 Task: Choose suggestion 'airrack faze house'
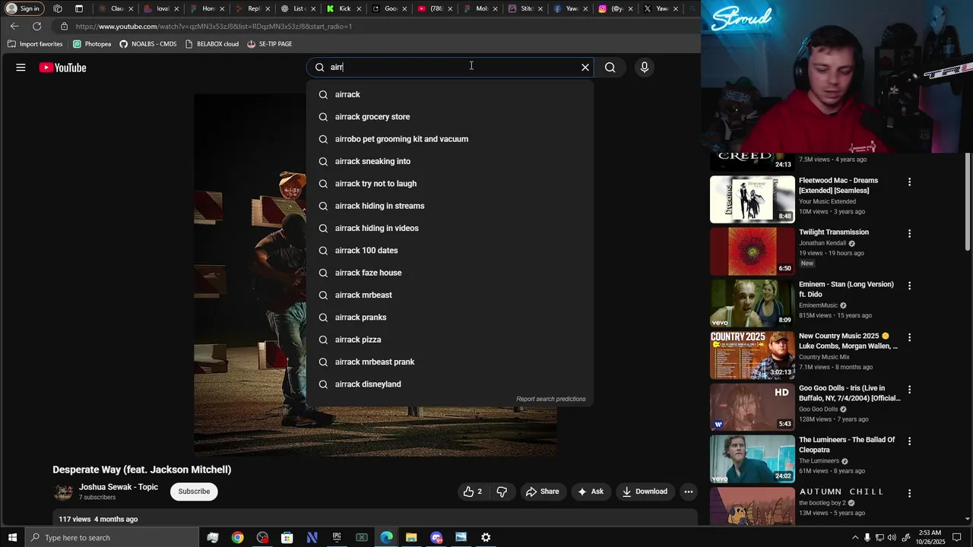click(x=450, y=273)
